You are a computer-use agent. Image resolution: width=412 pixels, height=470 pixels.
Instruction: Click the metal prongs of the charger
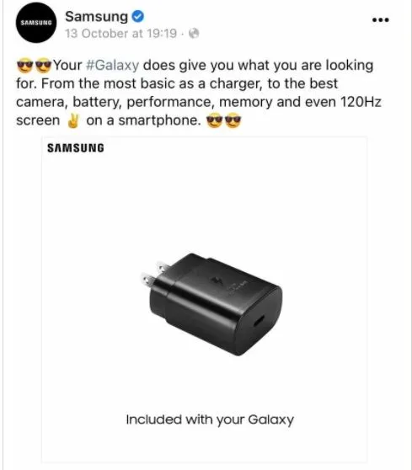(x=153, y=275)
